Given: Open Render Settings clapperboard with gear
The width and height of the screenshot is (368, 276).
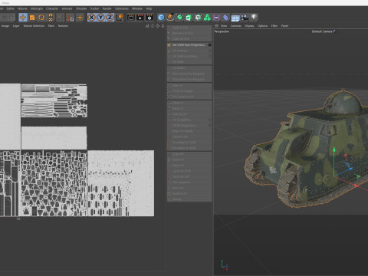Looking at the screenshot, I should 149,18.
